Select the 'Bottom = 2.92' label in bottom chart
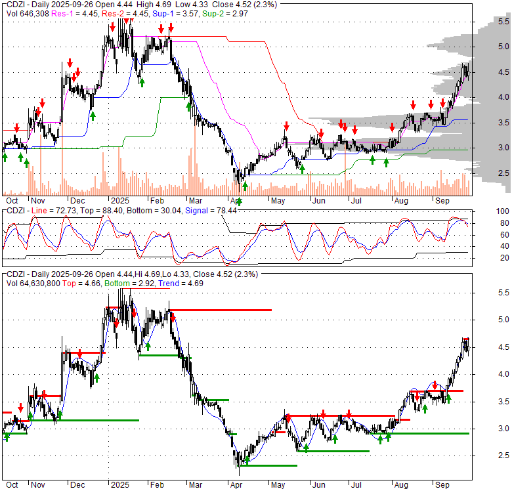The image size is (512, 489). click(129, 284)
